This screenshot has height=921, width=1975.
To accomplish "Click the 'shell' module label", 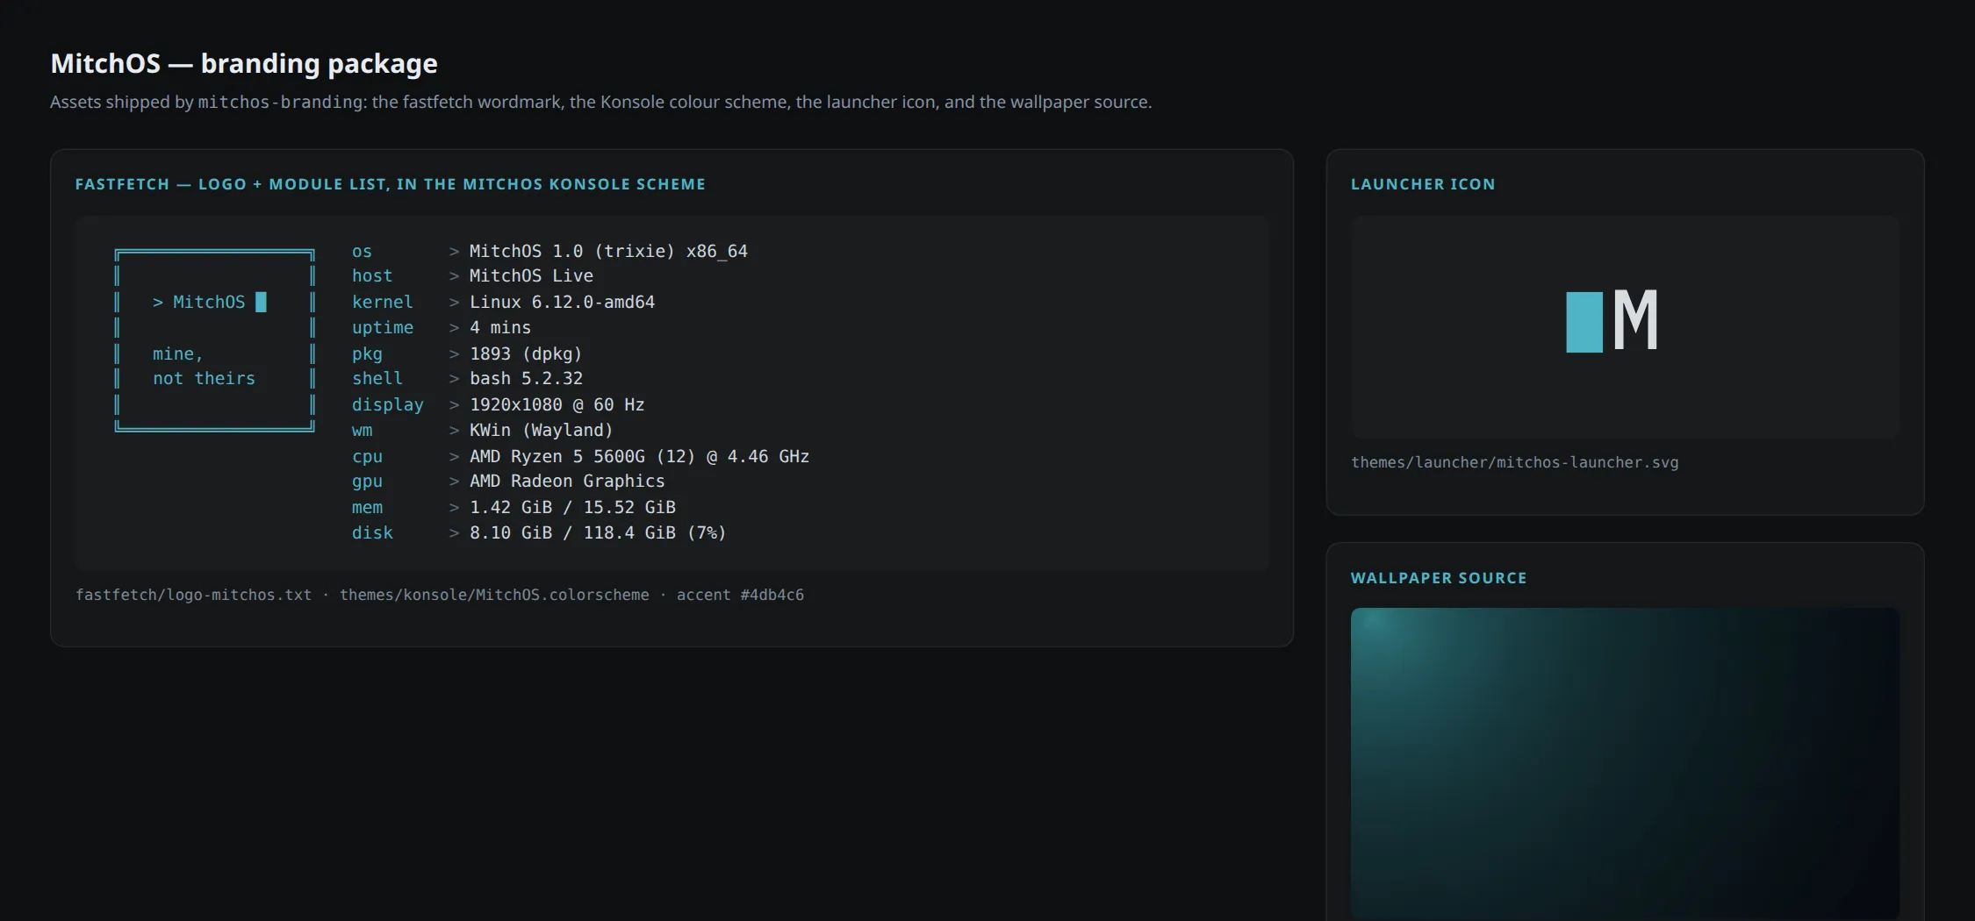I will click(x=377, y=379).
